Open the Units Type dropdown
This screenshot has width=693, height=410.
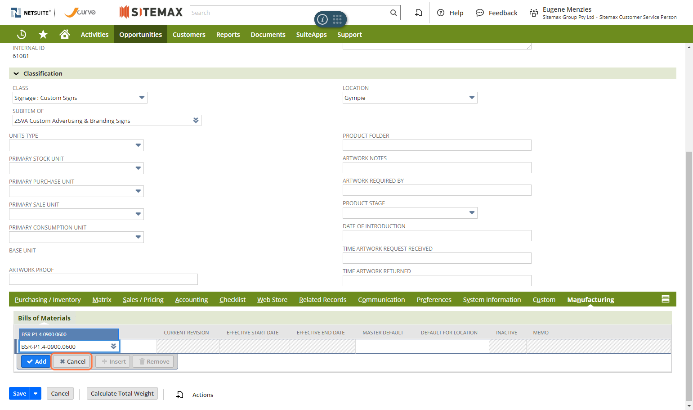point(138,145)
